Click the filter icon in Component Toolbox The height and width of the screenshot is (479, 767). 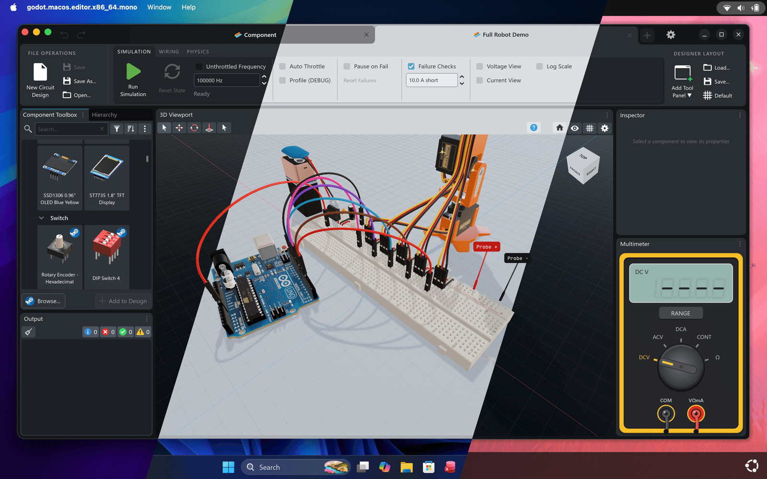pyautogui.click(x=116, y=129)
